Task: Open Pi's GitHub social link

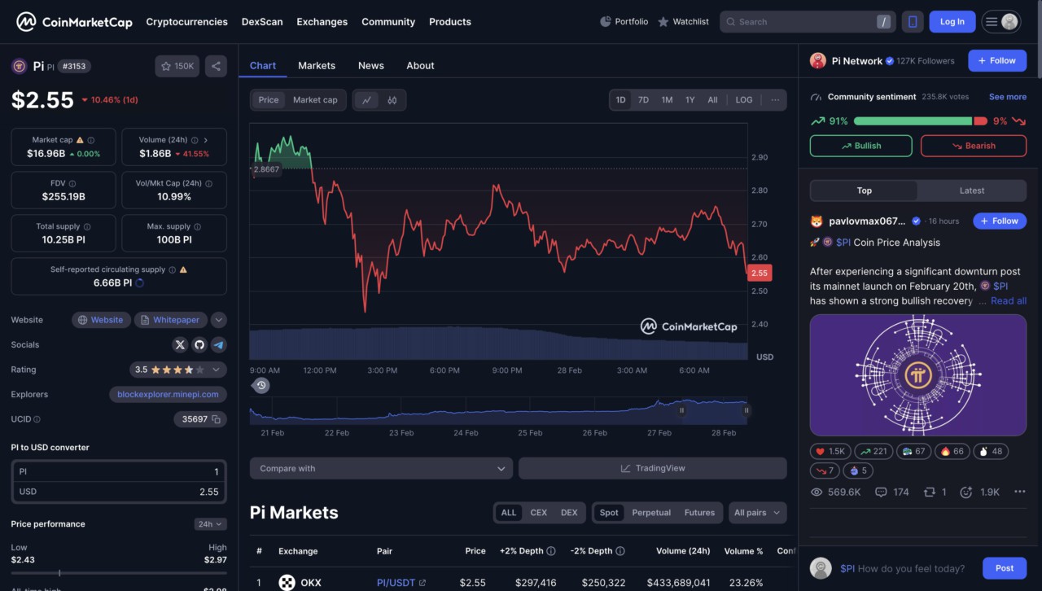Action: point(199,345)
